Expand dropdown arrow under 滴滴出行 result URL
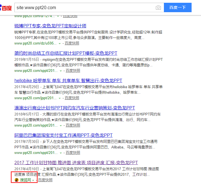 point(61,126)
